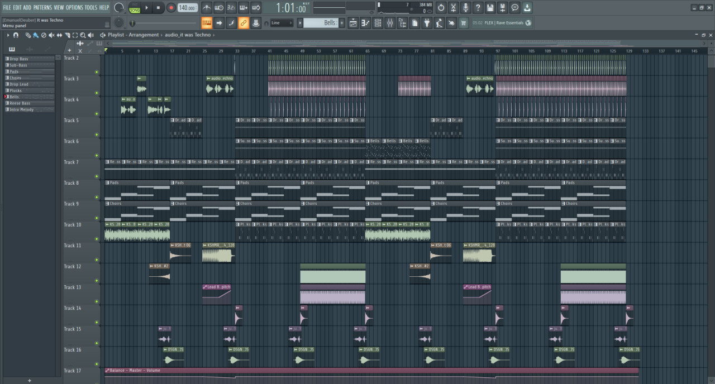Mute Track 12 with its green light
715x384 pixels.
tap(97, 281)
